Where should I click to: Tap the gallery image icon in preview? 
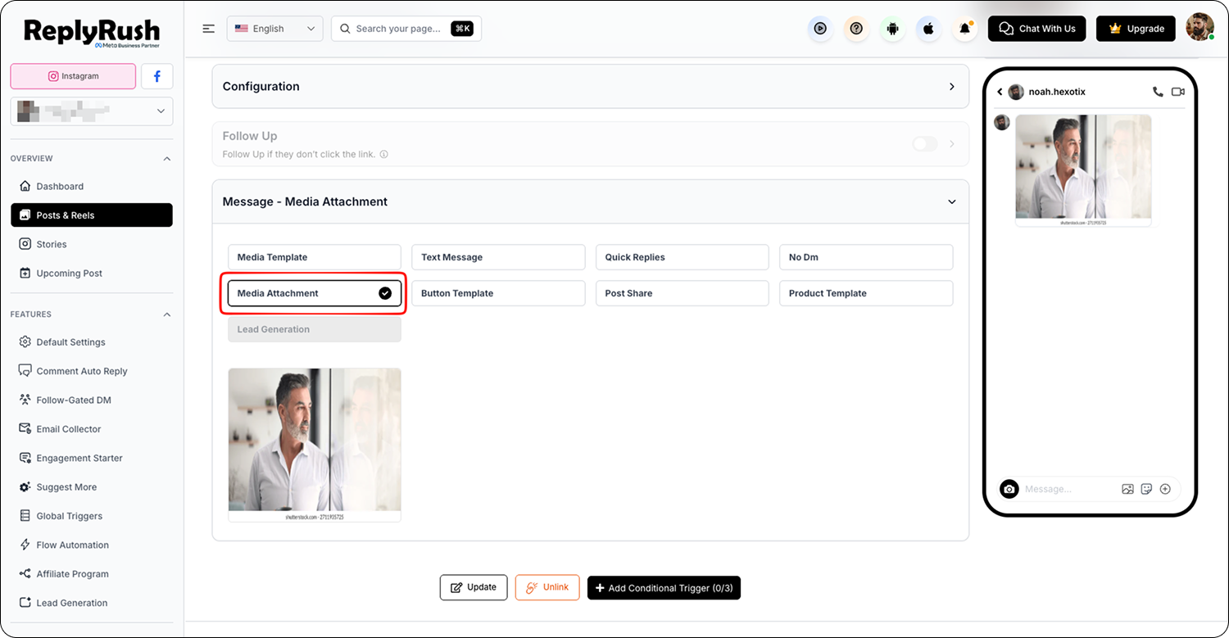(x=1127, y=489)
